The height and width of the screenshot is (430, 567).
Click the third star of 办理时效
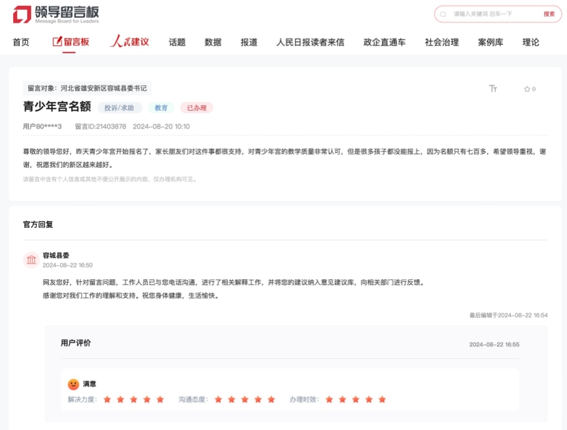click(355, 399)
